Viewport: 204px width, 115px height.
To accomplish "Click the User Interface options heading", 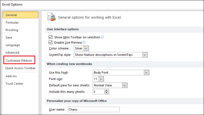I will [63, 29].
